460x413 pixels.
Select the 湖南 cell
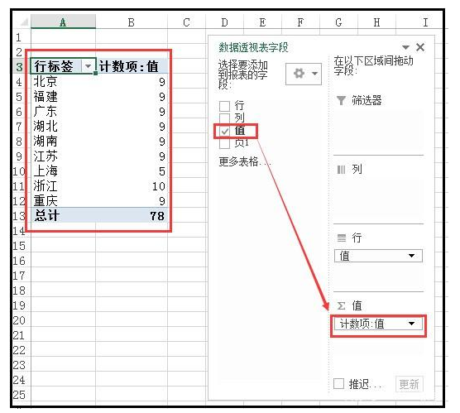click(63, 142)
